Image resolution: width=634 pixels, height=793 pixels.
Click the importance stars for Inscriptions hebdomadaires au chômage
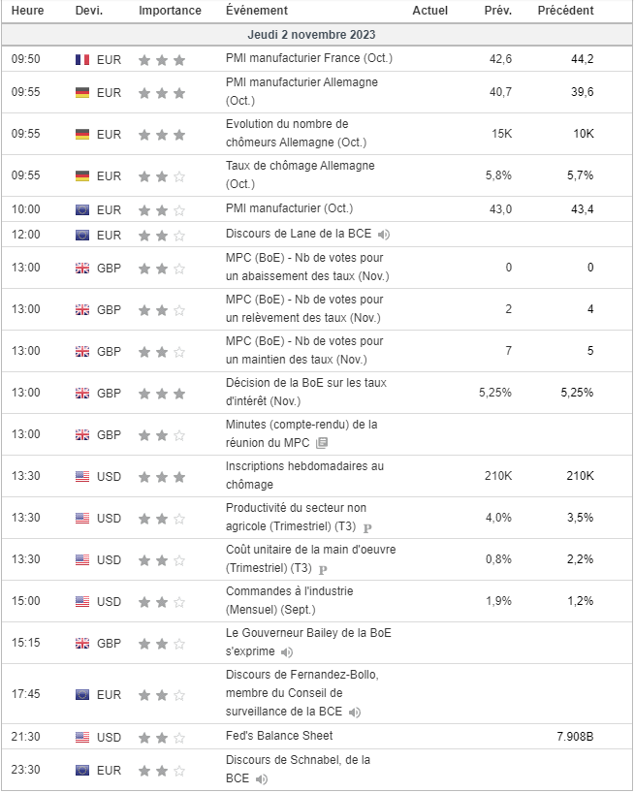coord(161,476)
